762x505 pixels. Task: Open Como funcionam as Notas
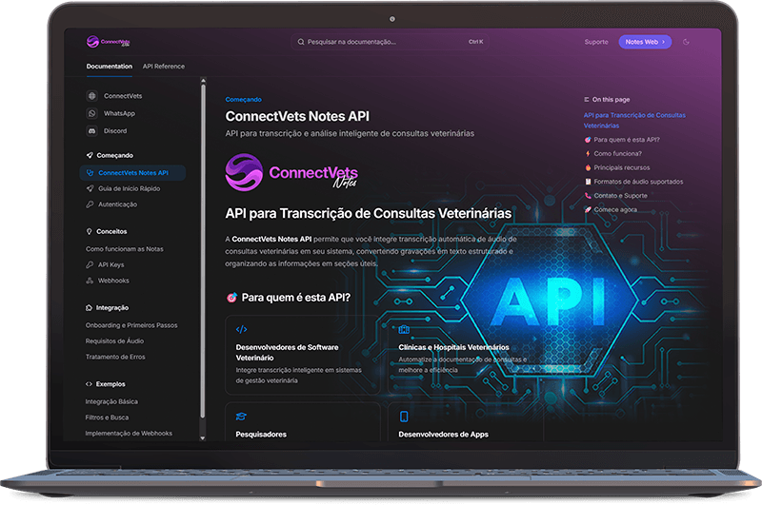(x=125, y=249)
